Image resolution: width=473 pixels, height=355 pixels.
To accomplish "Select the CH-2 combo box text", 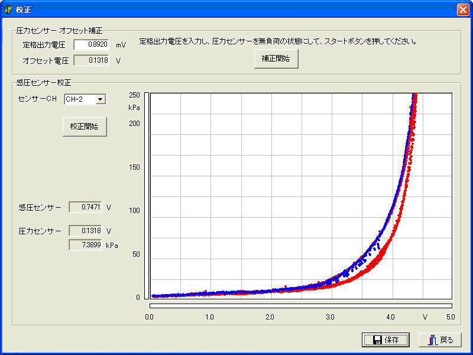I will pos(79,99).
